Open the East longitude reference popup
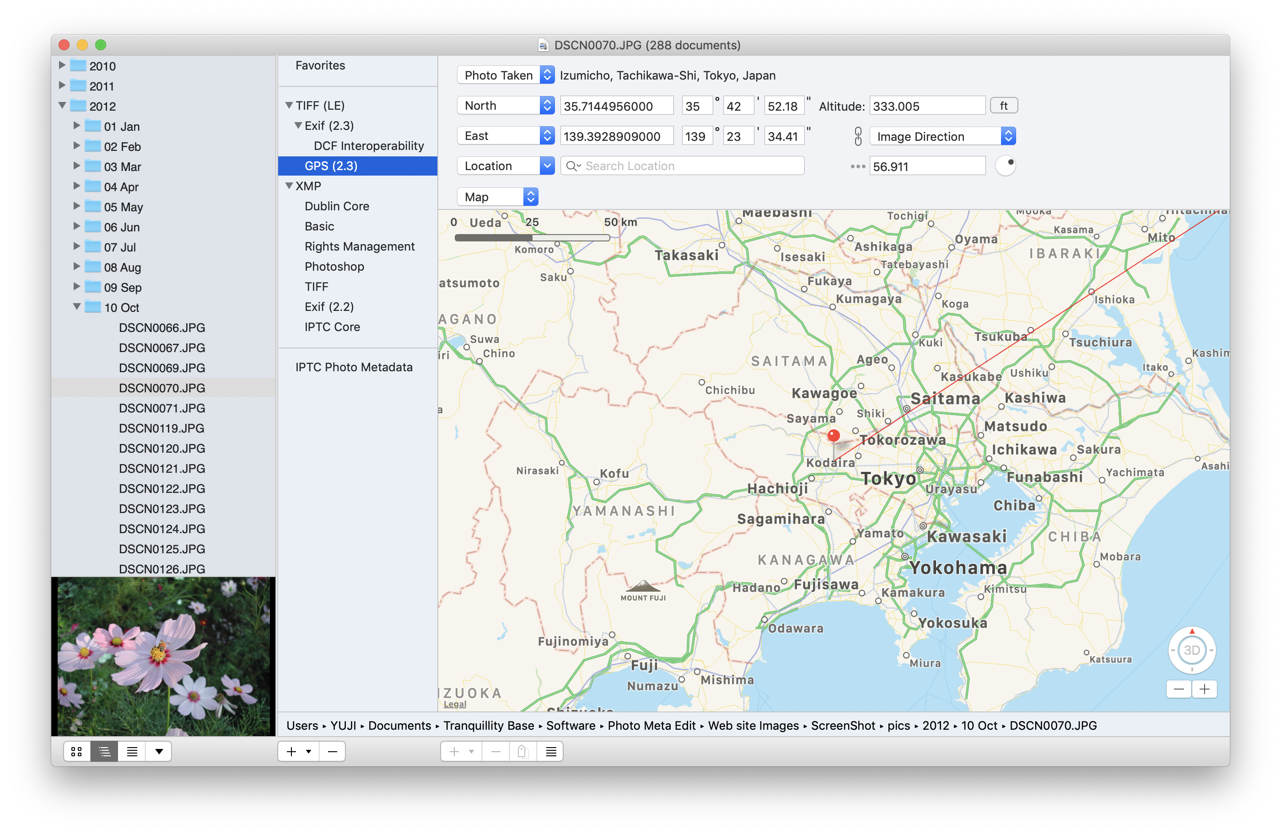1281x834 pixels. pos(506,136)
